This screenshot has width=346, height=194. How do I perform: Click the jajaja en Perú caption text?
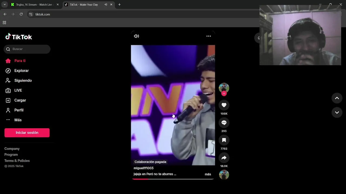pyautogui.click(x=155, y=174)
